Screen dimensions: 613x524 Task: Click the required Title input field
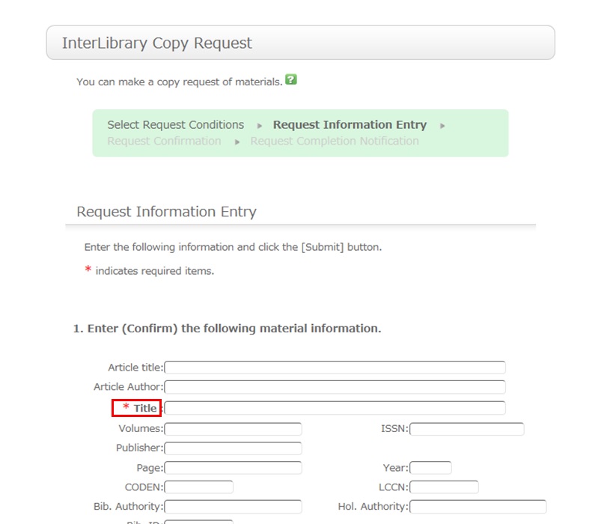pos(335,408)
